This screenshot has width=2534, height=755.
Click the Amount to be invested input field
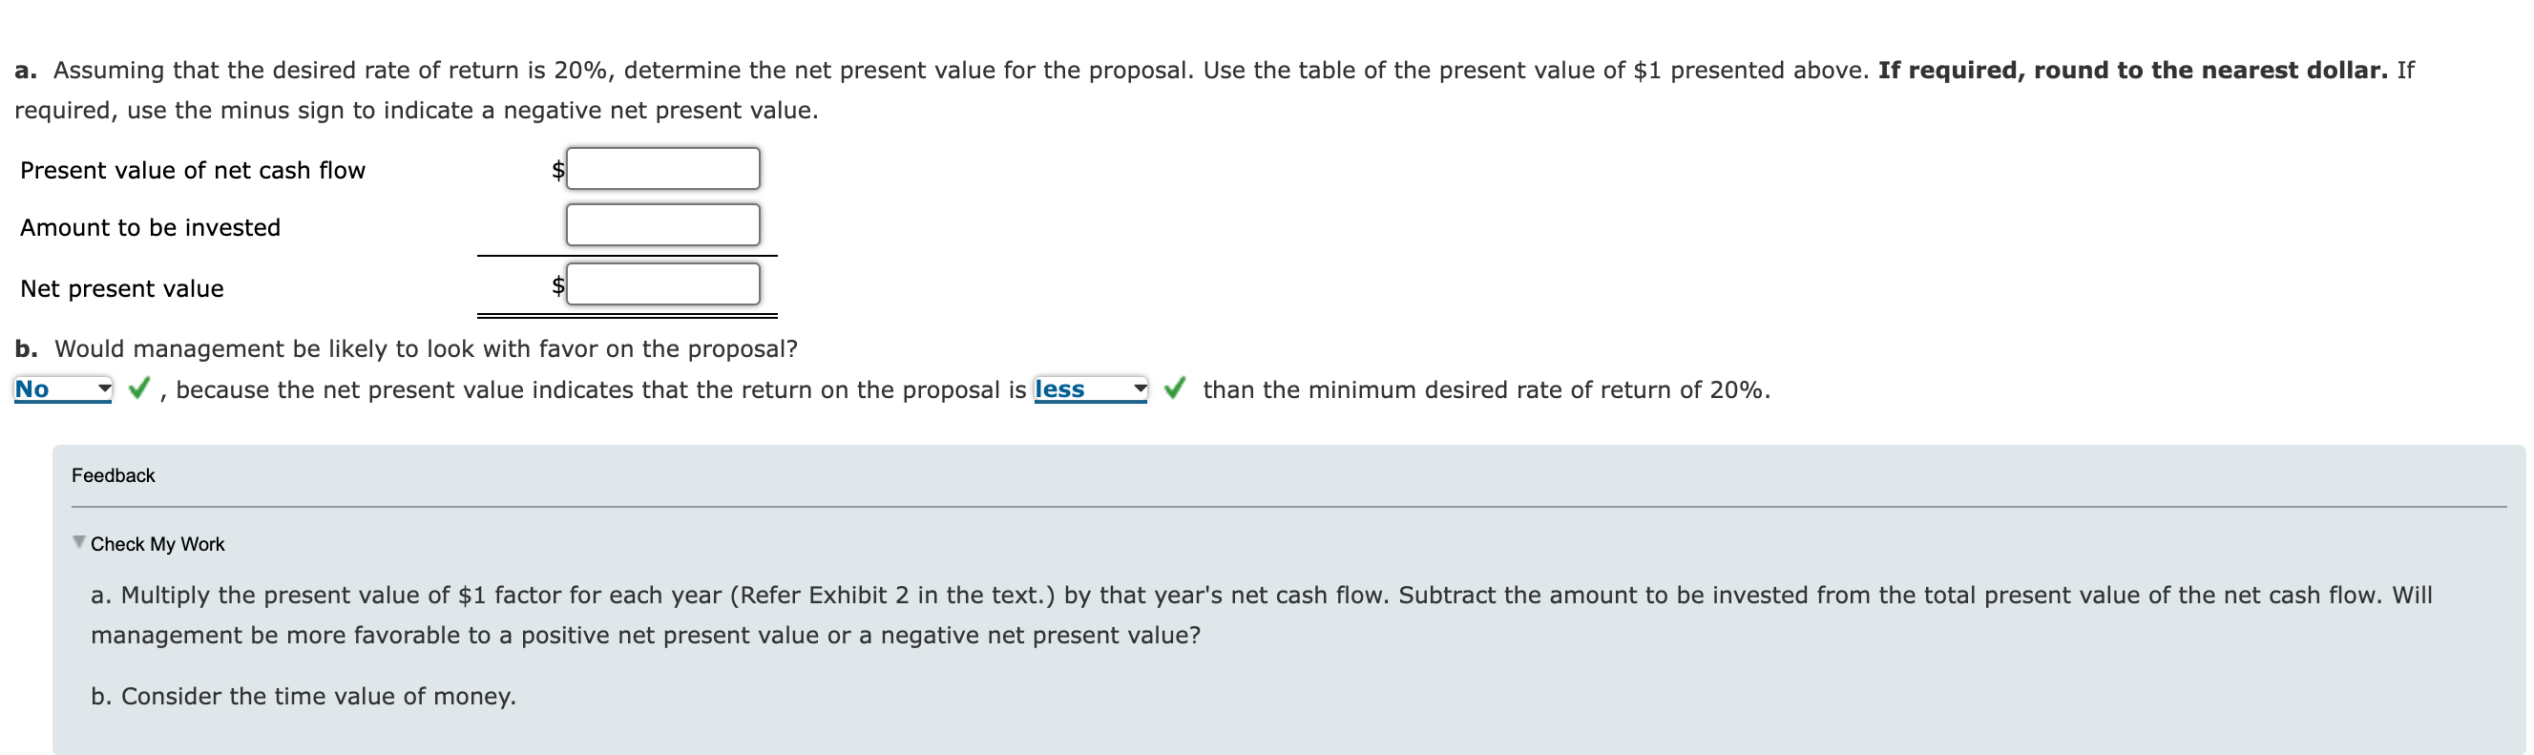[x=662, y=224]
